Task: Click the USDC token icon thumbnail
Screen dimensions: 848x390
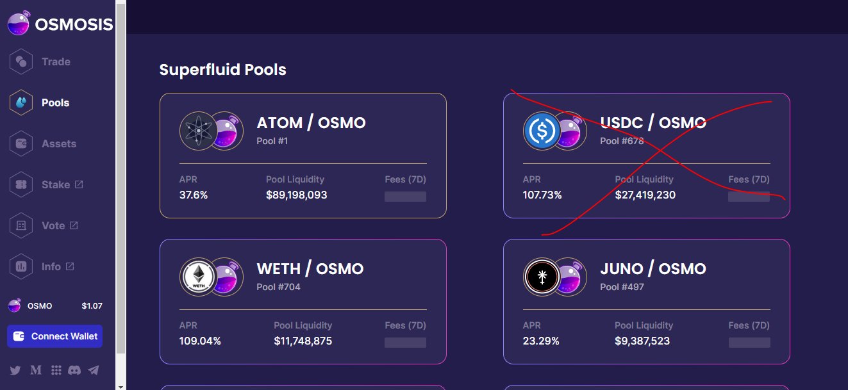Action: click(x=542, y=131)
